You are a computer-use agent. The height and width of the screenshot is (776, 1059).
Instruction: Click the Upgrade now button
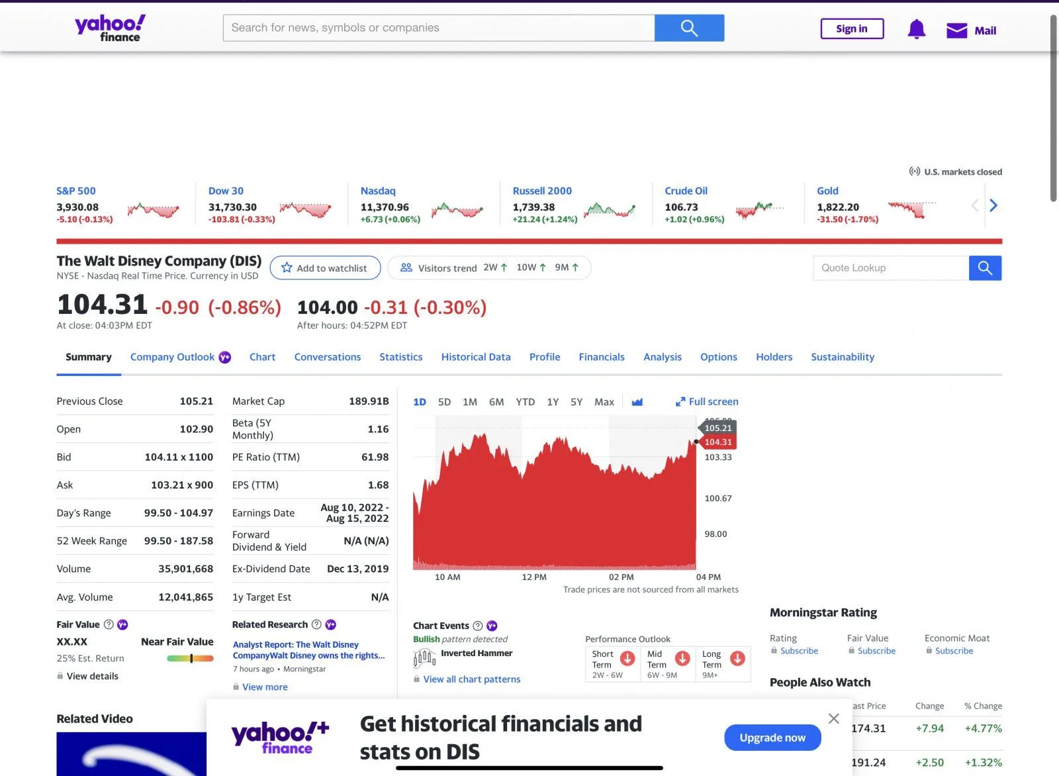pyautogui.click(x=772, y=738)
